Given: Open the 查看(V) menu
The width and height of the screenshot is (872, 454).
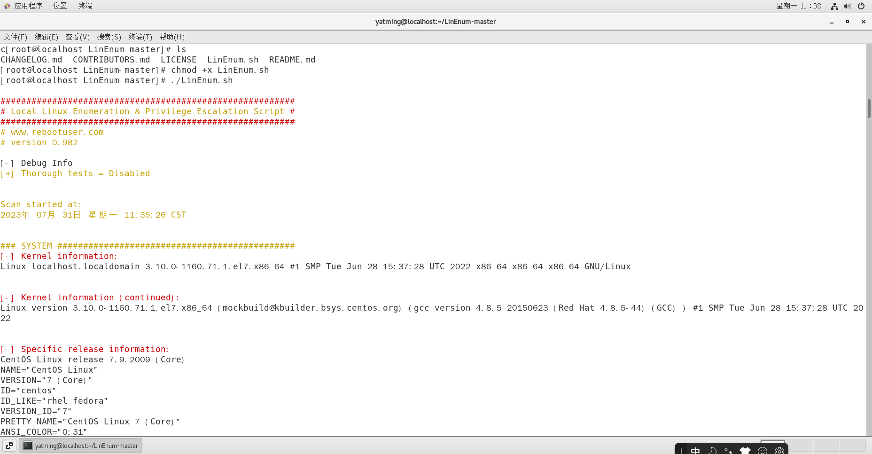Looking at the screenshot, I should tap(77, 37).
